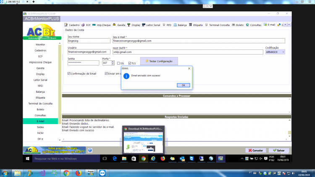Switch to the Terminal Consulta tab
Image resolution: width=315 pixels, height=177 pixels.
[218, 25]
